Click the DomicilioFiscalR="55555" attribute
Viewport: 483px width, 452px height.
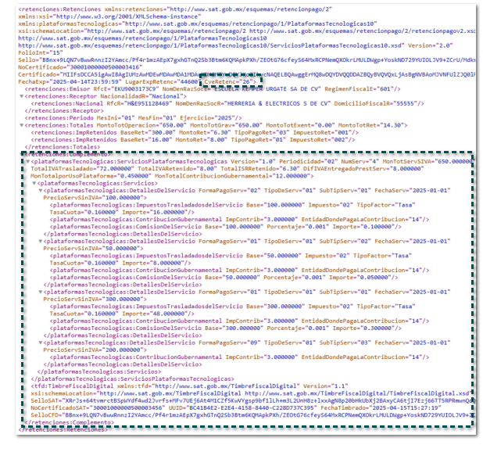(375, 103)
